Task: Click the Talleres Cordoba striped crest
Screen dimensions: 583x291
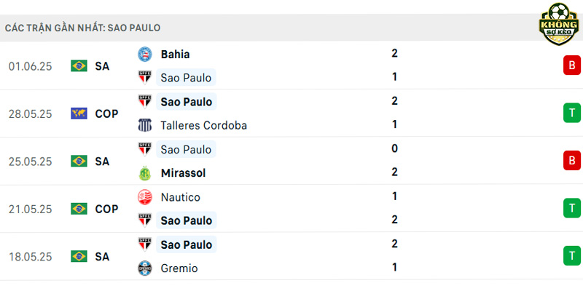Action: 145,125
